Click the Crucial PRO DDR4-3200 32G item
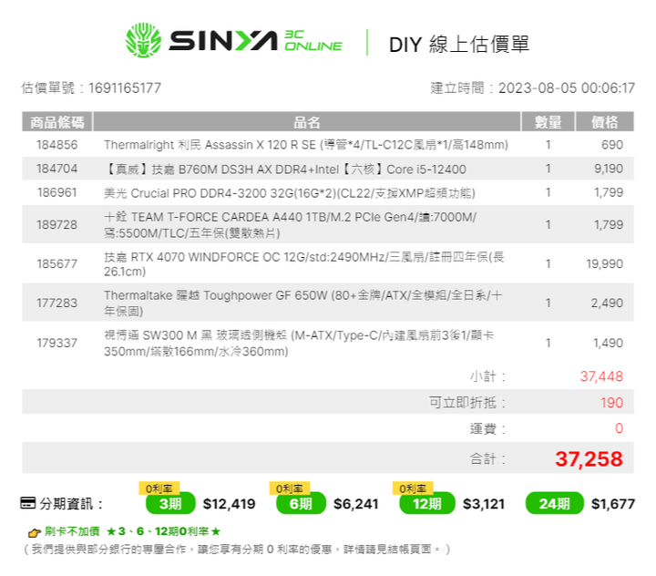This screenshot has width=656, height=576. pyautogui.click(x=290, y=193)
